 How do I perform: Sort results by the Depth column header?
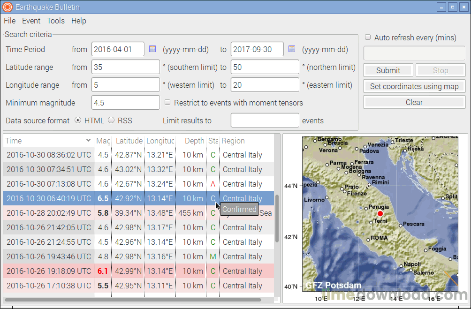[194, 141]
